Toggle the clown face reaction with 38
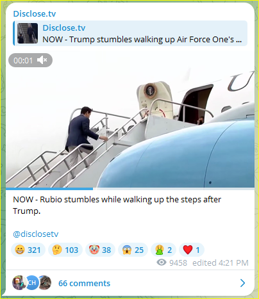The image size is (259, 299). pyautogui.click(x=100, y=250)
